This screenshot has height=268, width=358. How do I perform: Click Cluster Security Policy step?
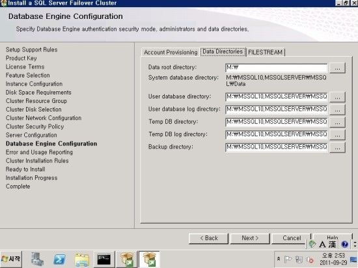[35, 127]
